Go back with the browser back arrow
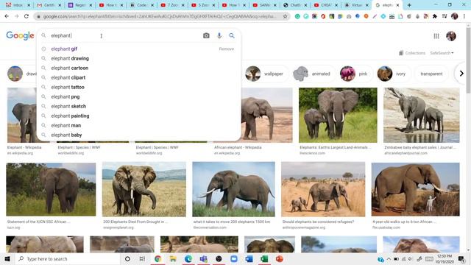This screenshot has width=471, height=265. pos(7,16)
